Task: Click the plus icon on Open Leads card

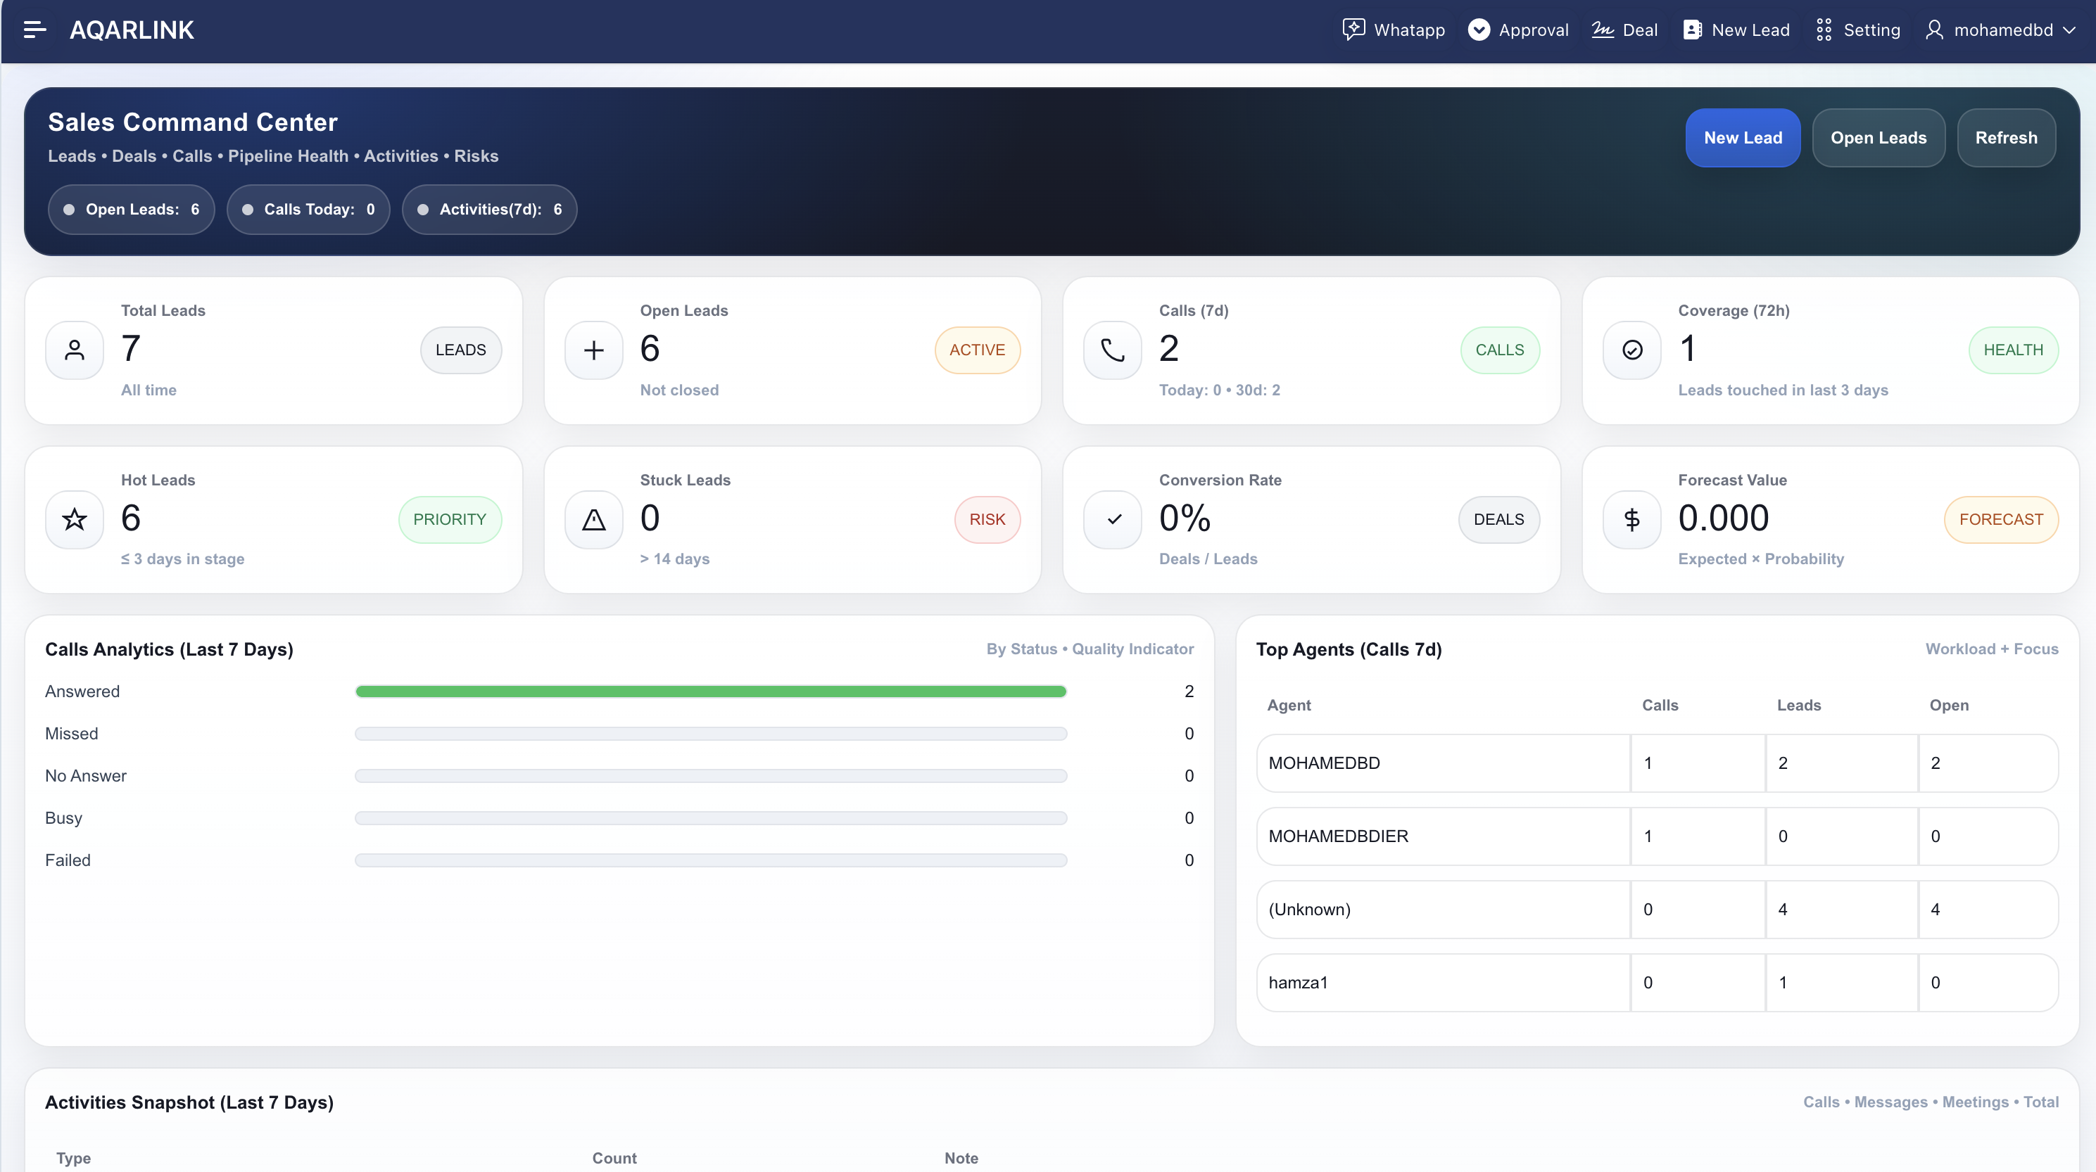Action: click(593, 350)
